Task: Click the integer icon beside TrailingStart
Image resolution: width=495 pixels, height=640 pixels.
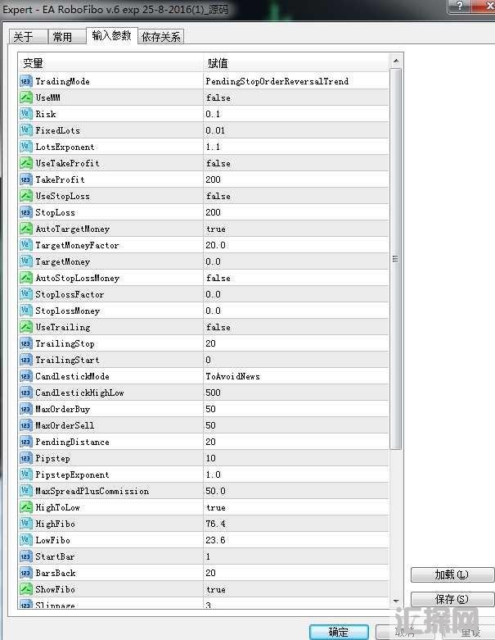Action: tap(25, 360)
